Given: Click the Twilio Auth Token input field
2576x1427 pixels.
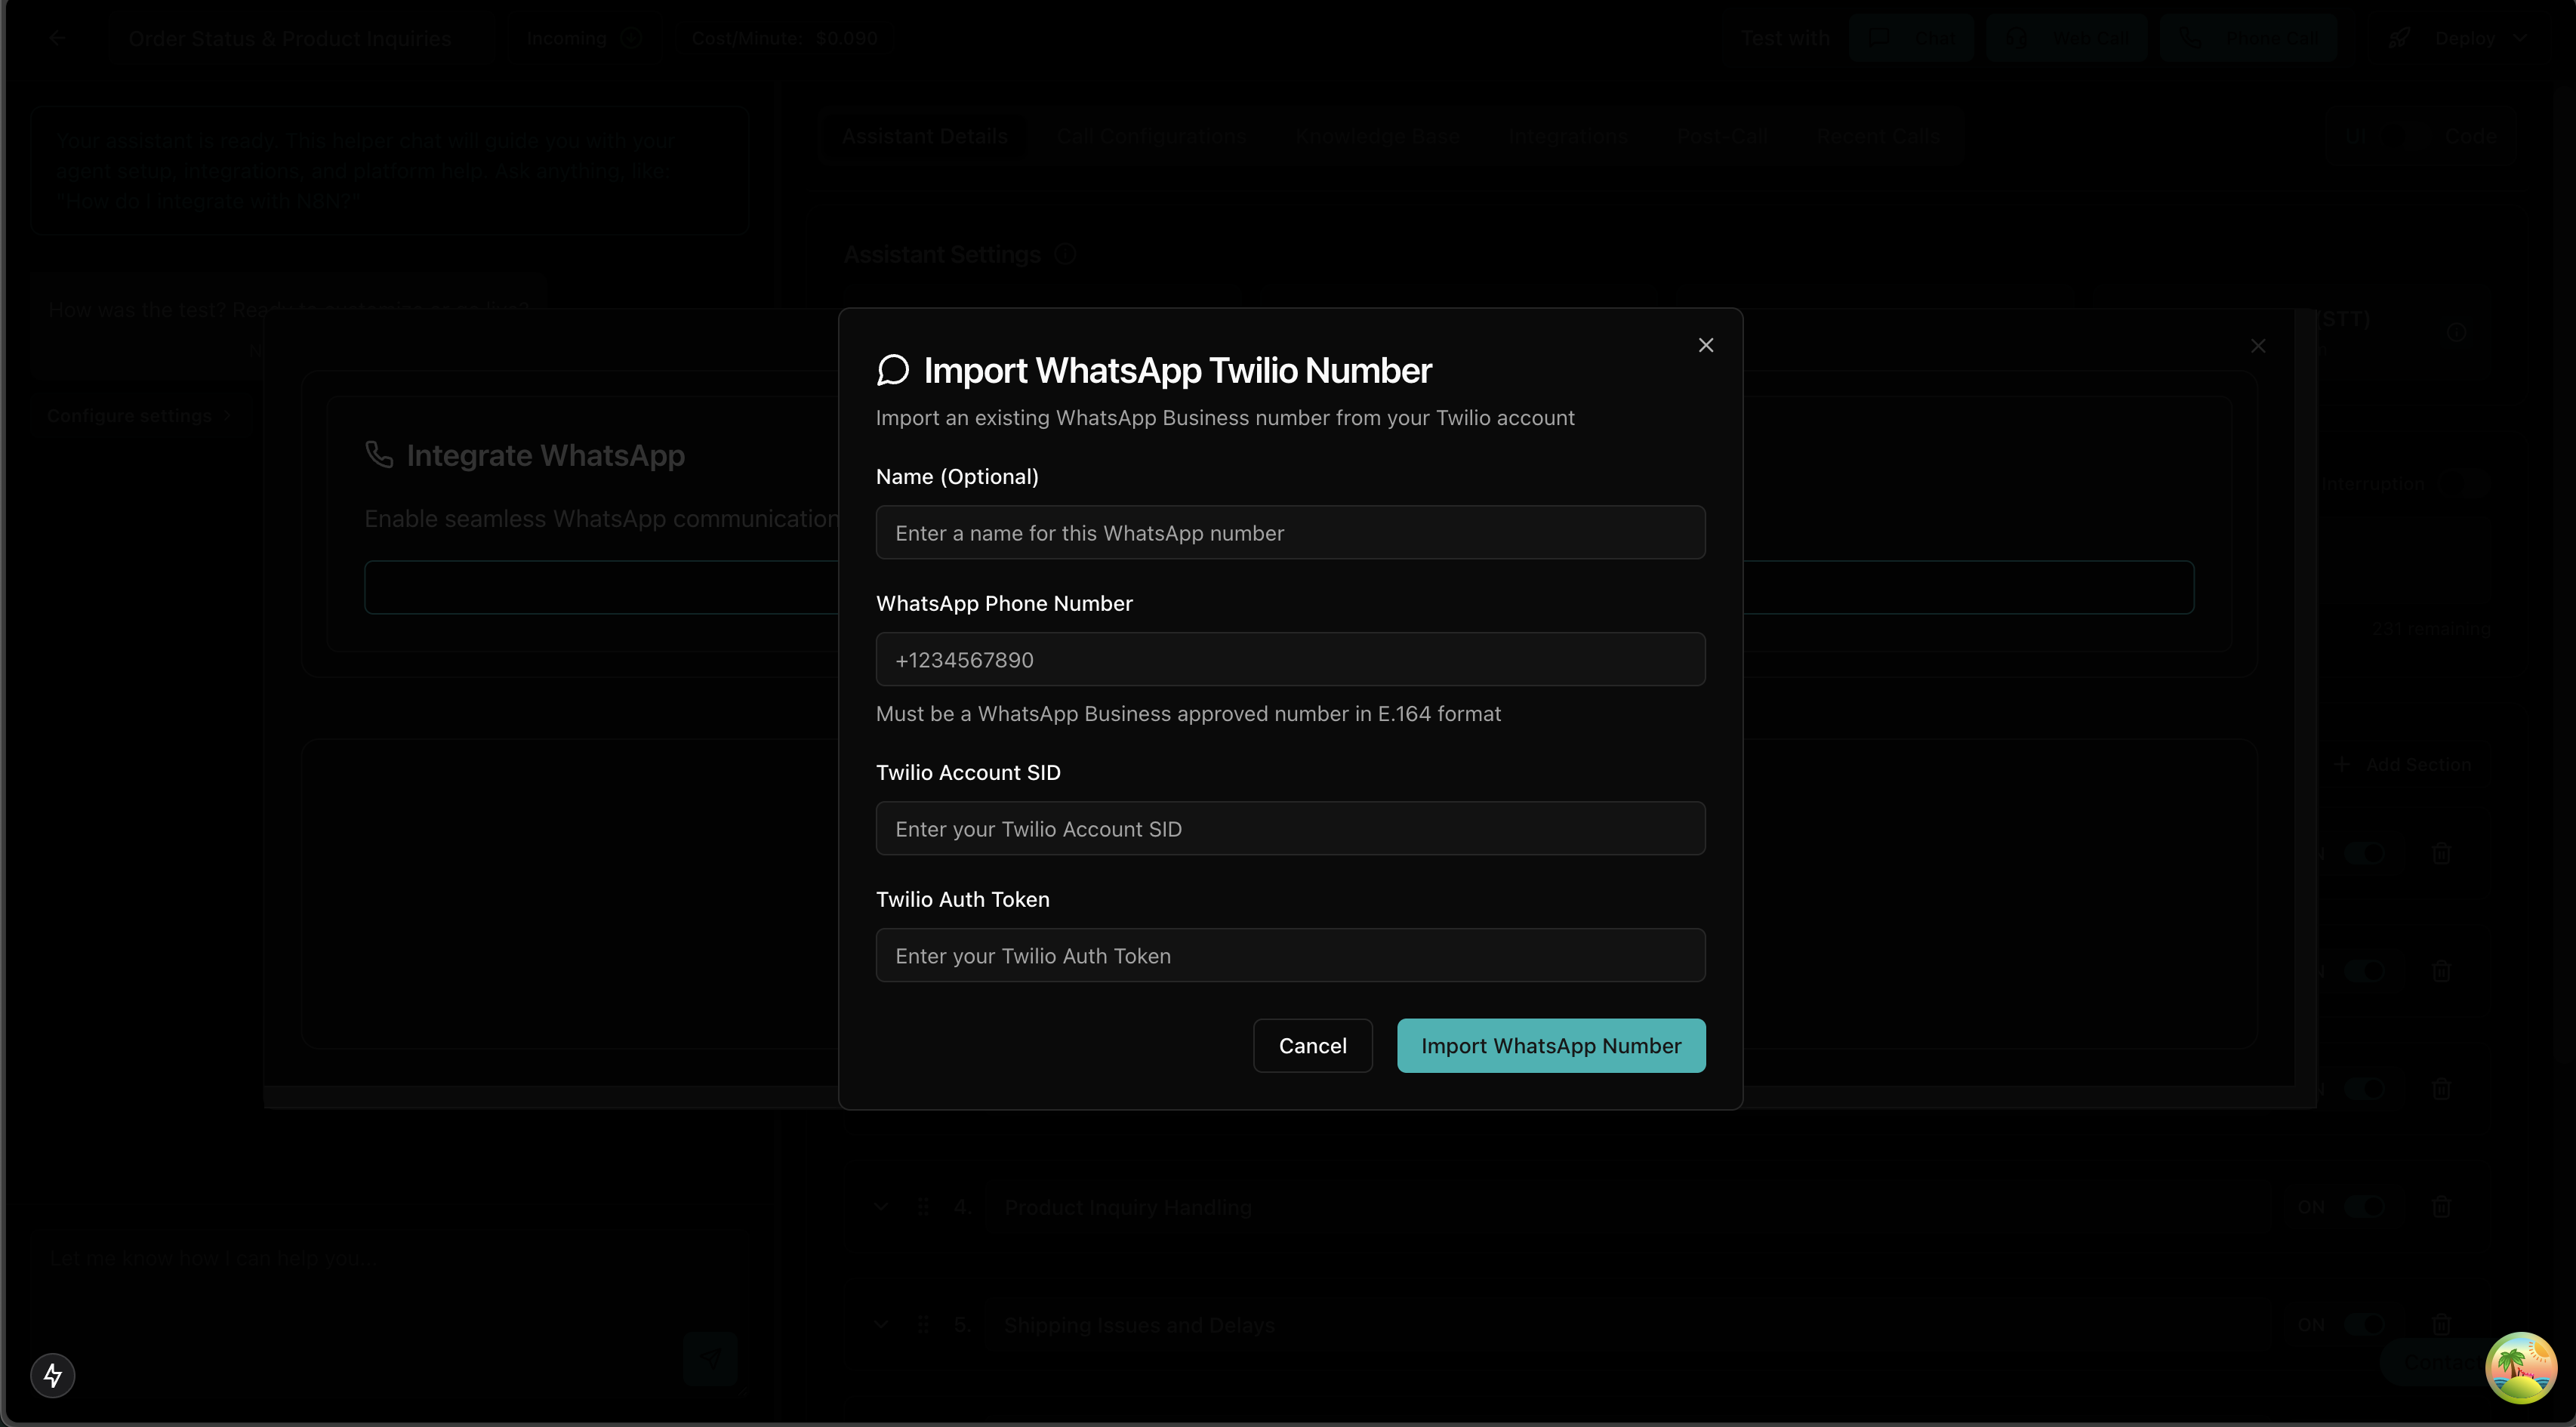Looking at the screenshot, I should click(x=1289, y=955).
